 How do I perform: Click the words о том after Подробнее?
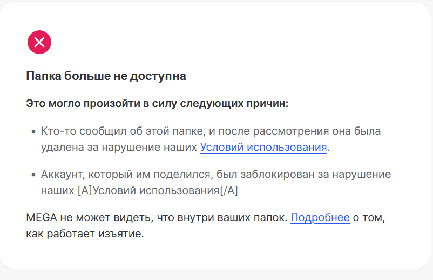[x=369, y=217]
